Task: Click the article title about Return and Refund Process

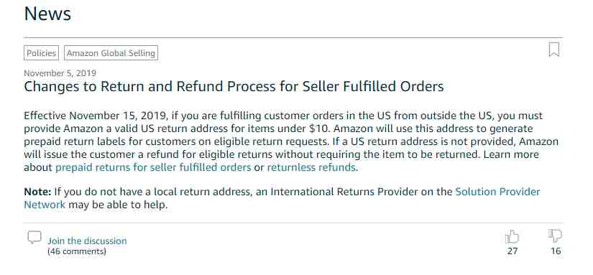Action: click(x=234, y=86)
